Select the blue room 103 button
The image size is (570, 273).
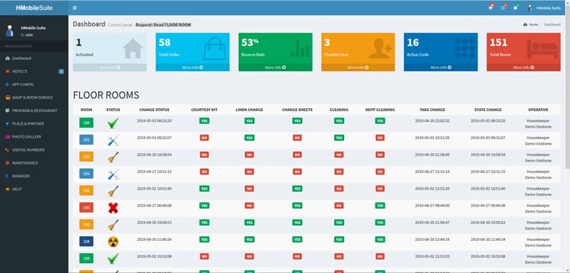click(x=86, y=173)
